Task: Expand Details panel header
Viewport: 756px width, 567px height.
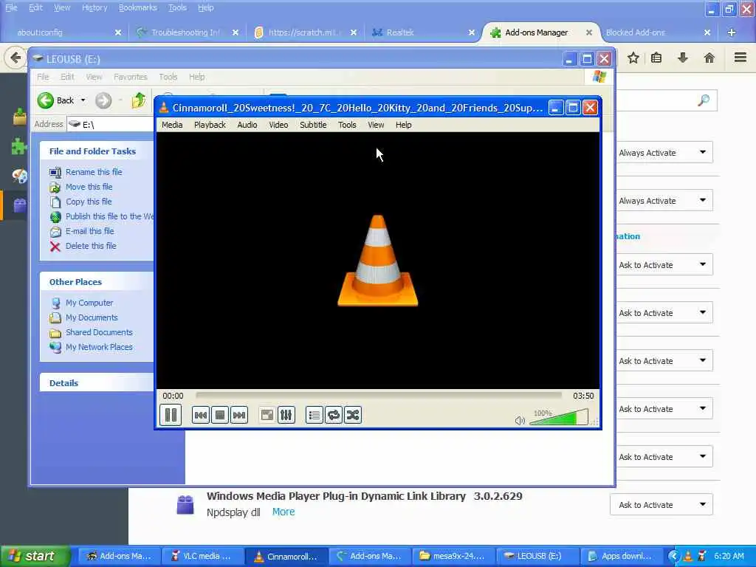Action: coord(97,383)
